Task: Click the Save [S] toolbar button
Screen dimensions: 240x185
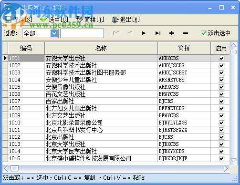Action: [x=19, y=20]
